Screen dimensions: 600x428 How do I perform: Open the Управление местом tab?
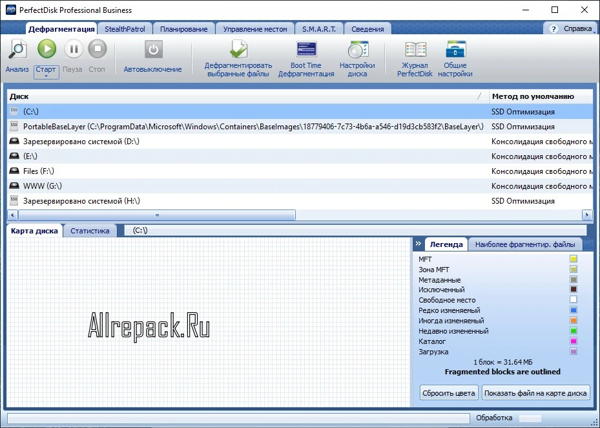[x=255, y=29]
